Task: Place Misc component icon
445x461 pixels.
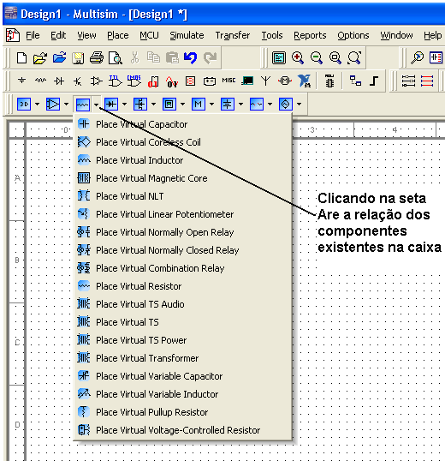Action: (228, 81)
